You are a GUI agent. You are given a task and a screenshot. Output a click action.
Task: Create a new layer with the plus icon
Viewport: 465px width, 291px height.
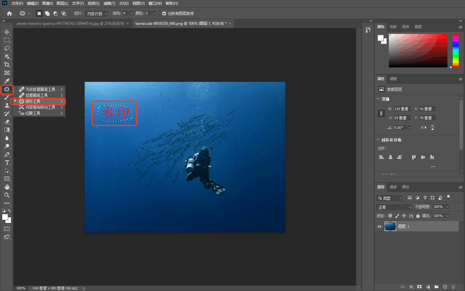tap(445, 287)
